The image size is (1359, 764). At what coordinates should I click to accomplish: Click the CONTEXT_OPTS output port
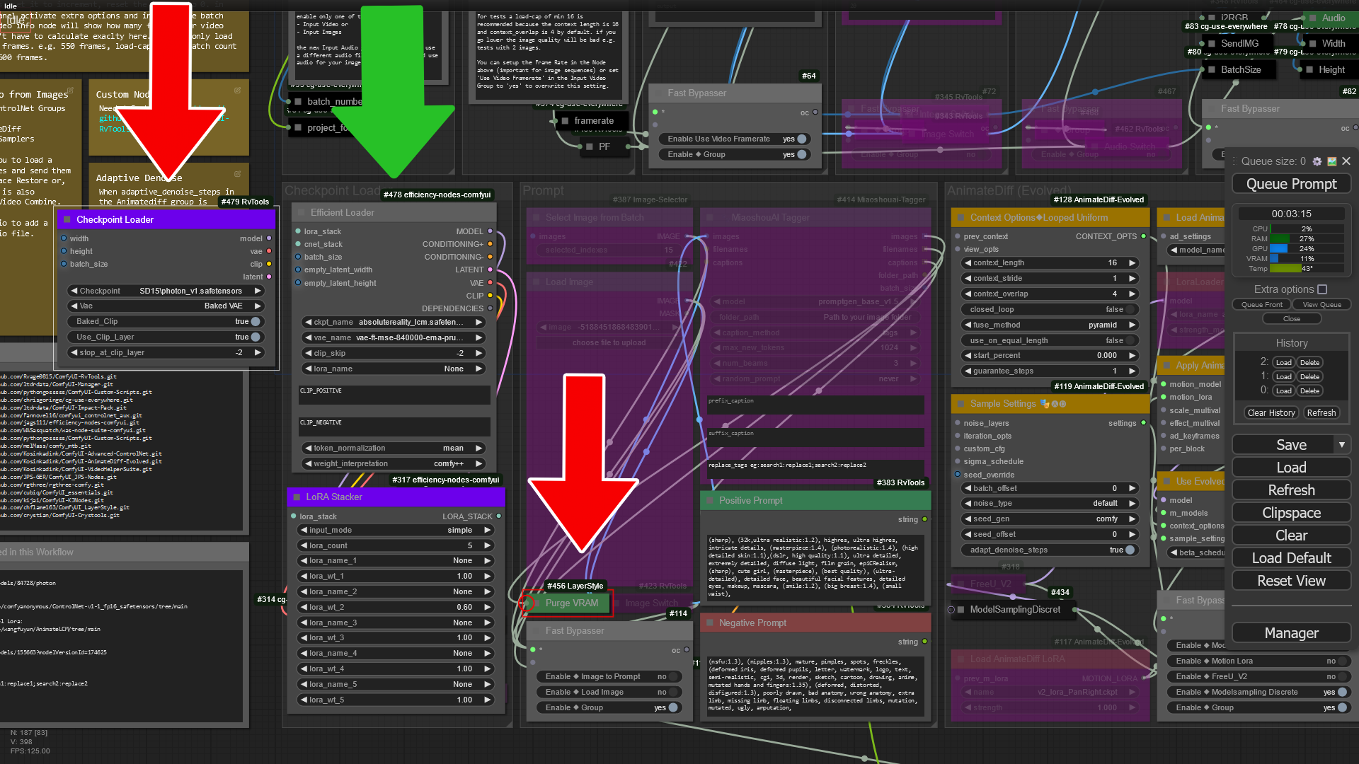(1143, 236)
